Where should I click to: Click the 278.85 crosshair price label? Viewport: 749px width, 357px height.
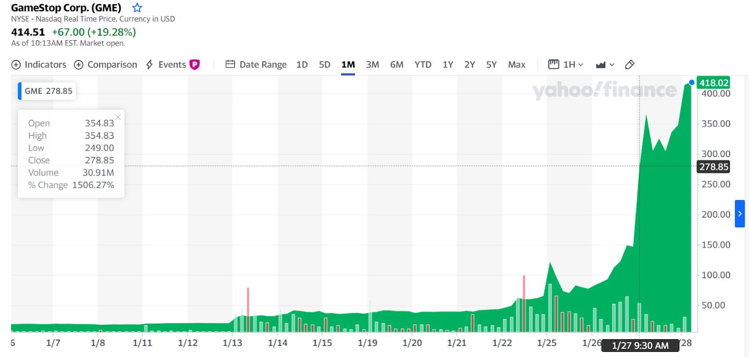713,166
